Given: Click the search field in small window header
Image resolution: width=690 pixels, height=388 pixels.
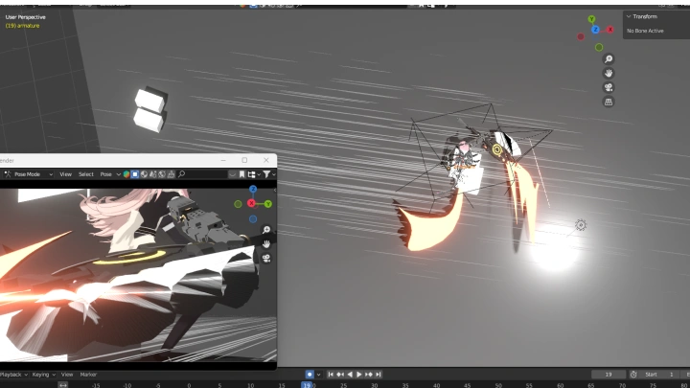Looking at the screenshot, I should 202,174.
